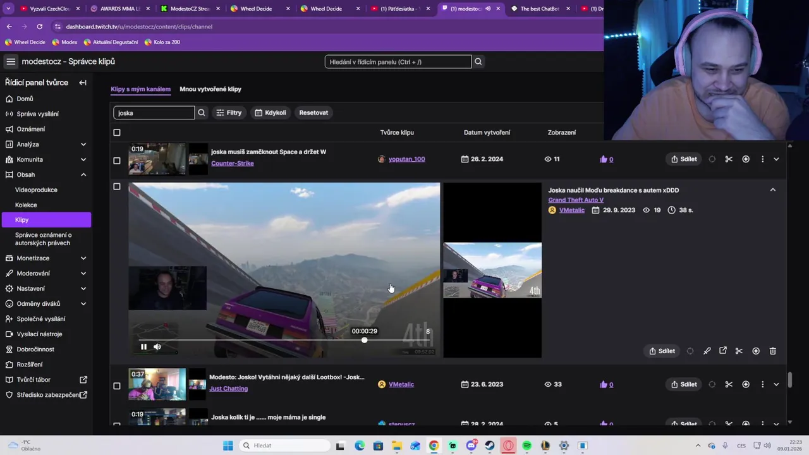The height and width of the screenshot is (455, 809).
Task: Tick checkbox for the expanded breakdance clip
Action: point(116,186)
